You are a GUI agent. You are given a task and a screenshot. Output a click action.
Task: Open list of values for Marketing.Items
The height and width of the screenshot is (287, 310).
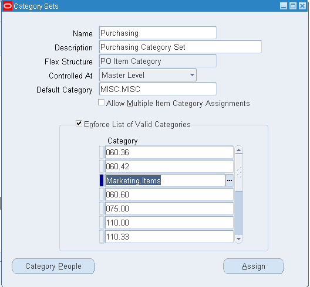click(230, 180)
